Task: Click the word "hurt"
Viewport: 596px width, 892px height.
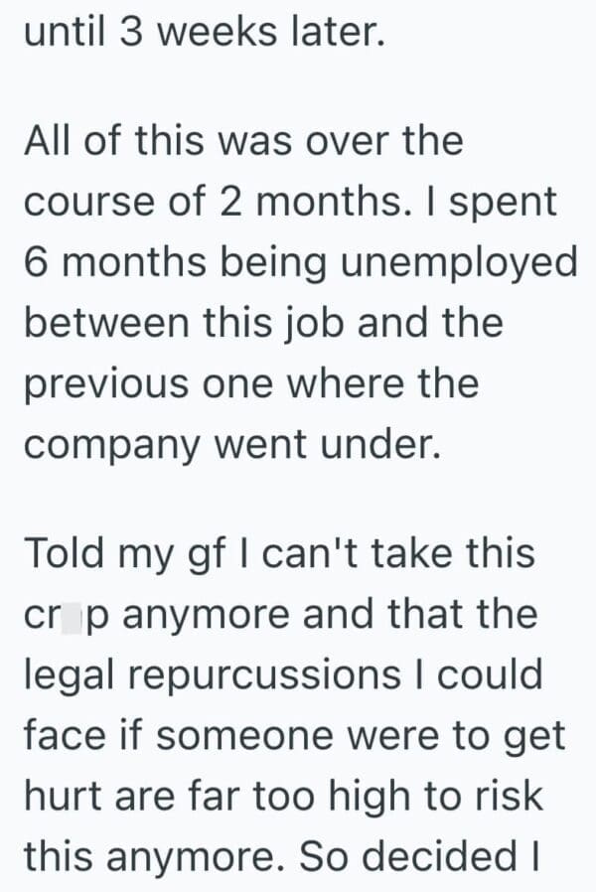Action: (x=59, y=796)
